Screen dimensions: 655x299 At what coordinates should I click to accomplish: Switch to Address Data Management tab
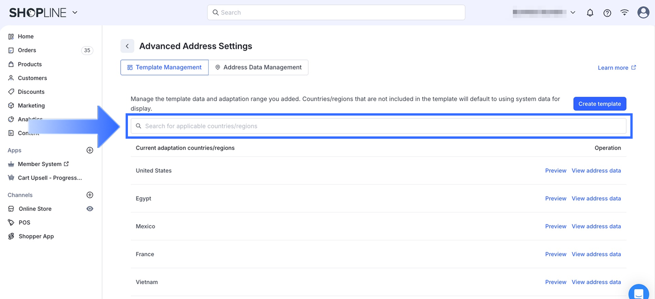pyautogui.click(x=259, y=67)
